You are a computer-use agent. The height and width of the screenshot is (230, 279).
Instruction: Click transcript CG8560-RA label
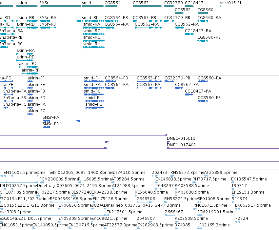coord(209,18)
